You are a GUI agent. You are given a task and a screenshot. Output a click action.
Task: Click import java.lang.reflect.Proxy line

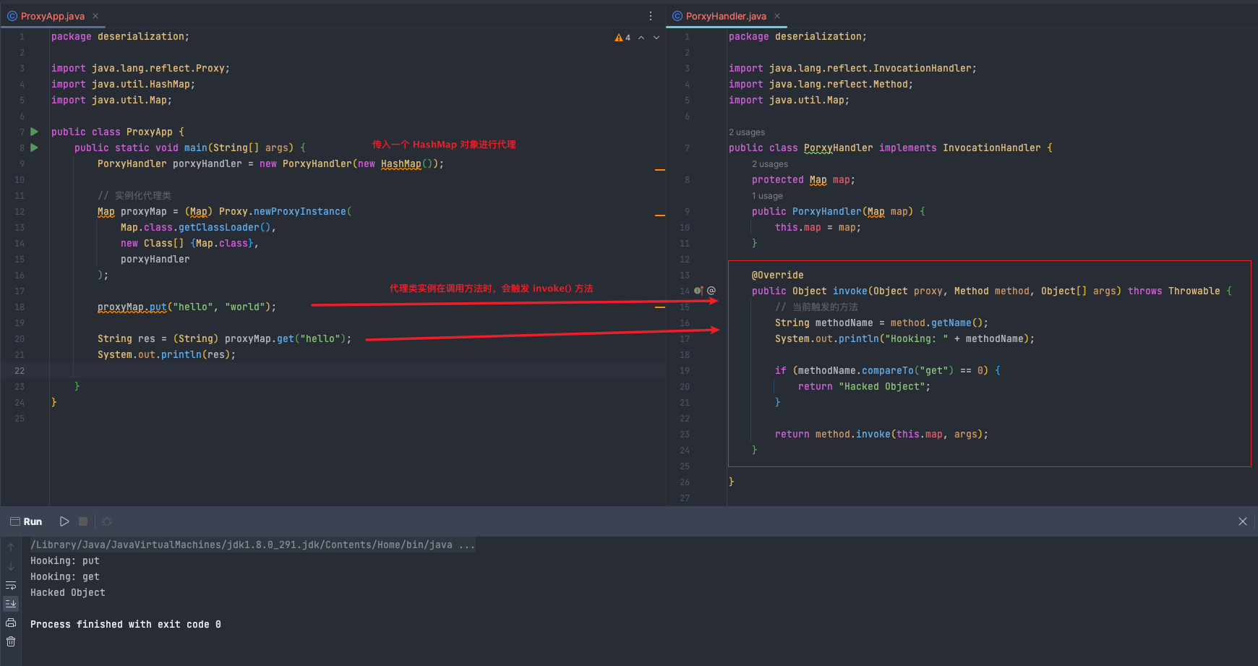pos(141,69)
